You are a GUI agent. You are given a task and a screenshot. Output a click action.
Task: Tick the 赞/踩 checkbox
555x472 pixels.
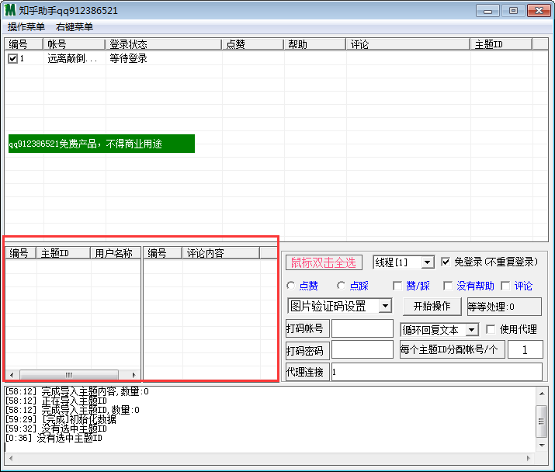[x=397, y=286]
